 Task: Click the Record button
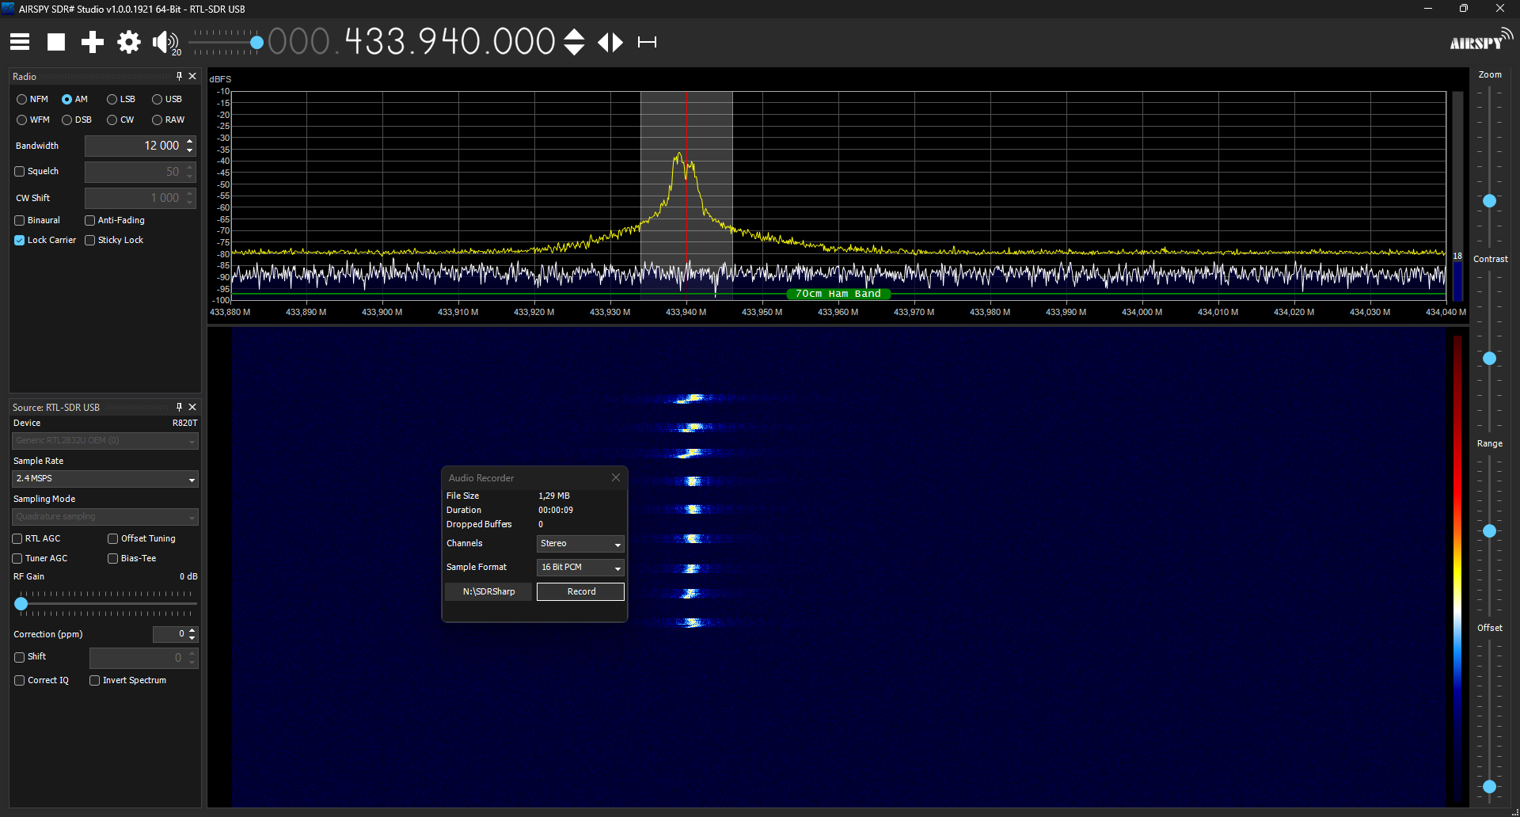click(x=581, y=591)
